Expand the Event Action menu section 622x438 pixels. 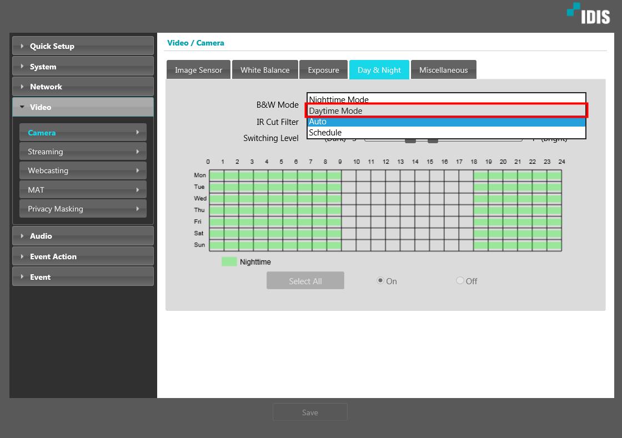[x=83, y=256]
